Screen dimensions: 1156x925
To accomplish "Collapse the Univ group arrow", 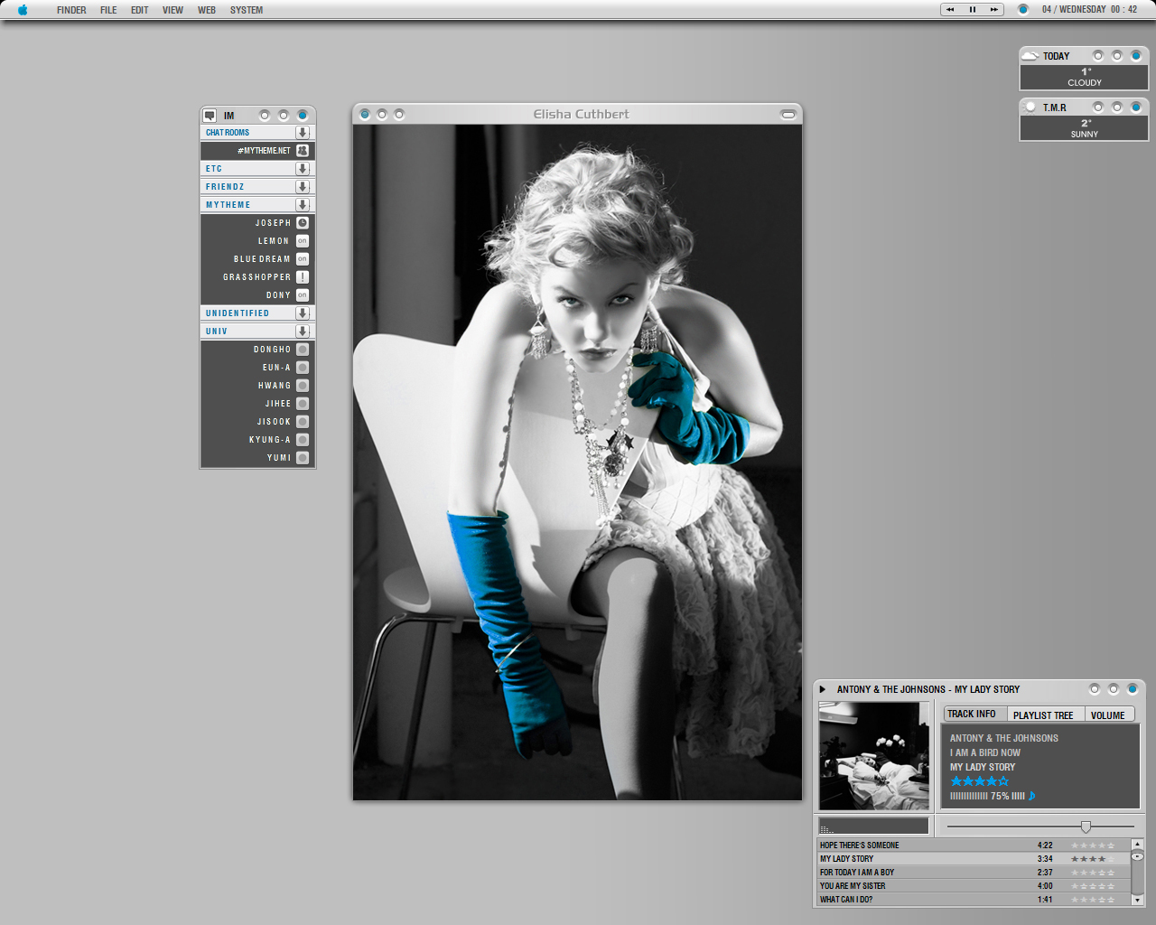I will click(x=303, y=332).
